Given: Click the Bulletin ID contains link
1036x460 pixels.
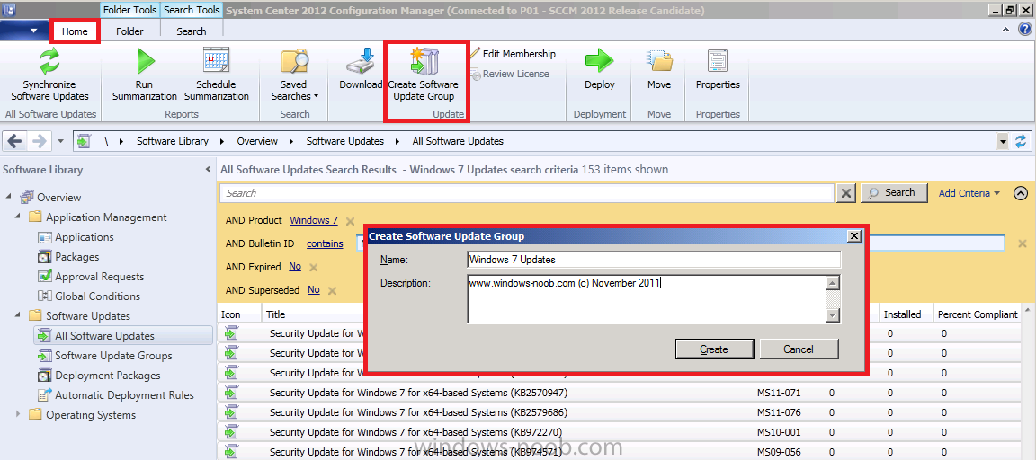Looking at the screenshot, I should (325, 243).
